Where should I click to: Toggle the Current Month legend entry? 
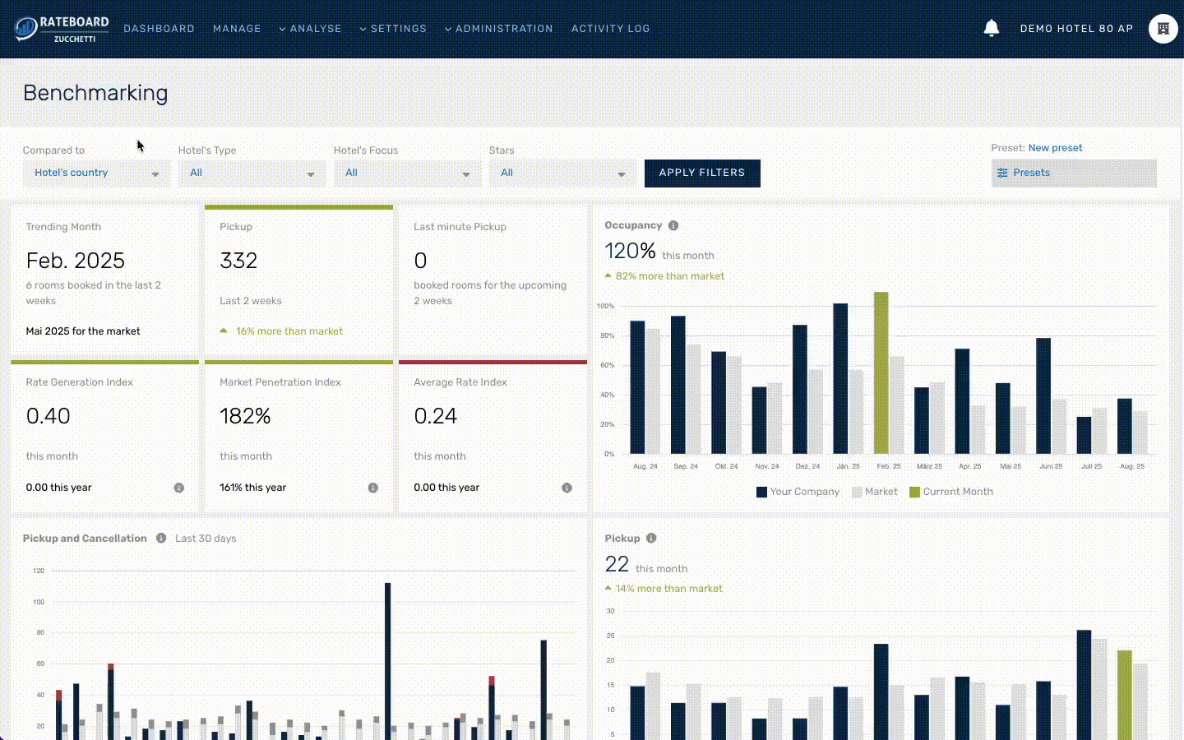click(950, 491)
